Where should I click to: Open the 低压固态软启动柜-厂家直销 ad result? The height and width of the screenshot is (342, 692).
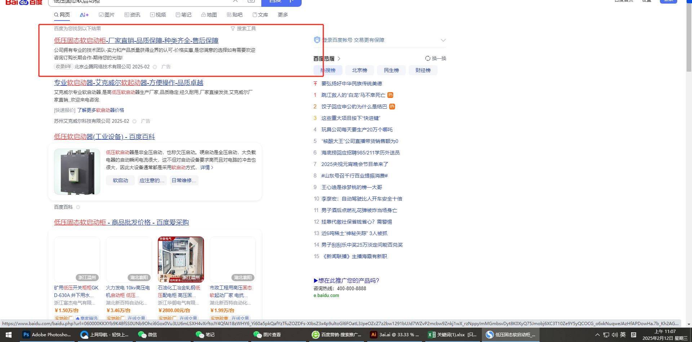click(x=136, y=41)
